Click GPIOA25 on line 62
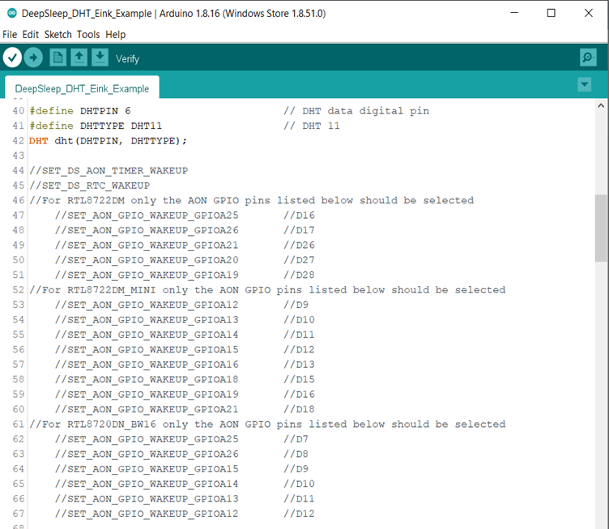The height and width of the screenshot is (529, 609). pos(216,439)
